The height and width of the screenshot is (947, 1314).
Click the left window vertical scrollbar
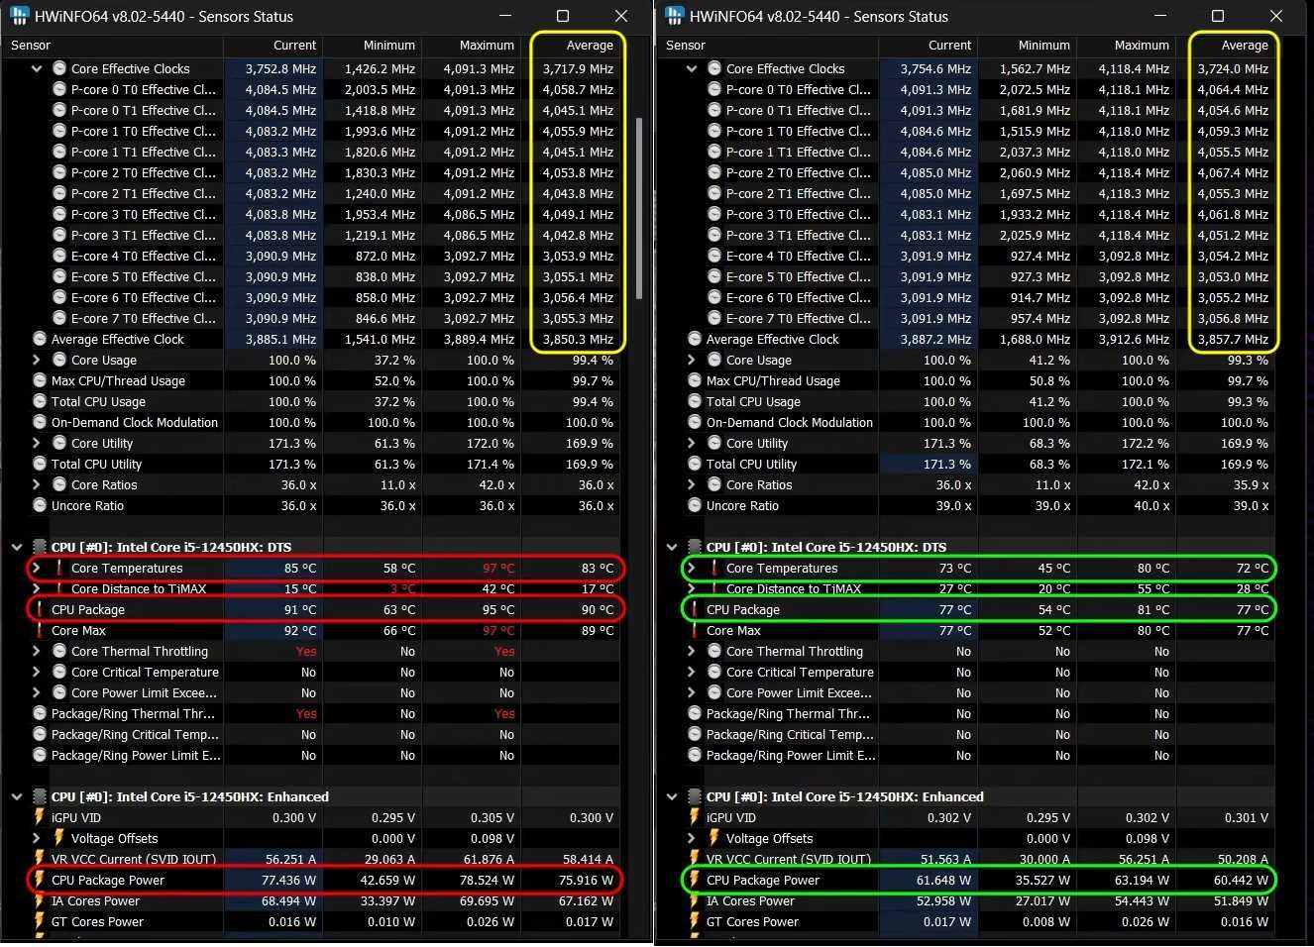[x=639, y=208]
